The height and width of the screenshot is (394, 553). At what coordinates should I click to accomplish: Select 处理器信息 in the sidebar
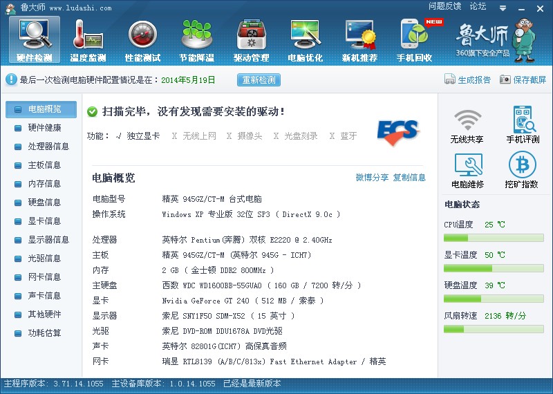coord(41,147)
